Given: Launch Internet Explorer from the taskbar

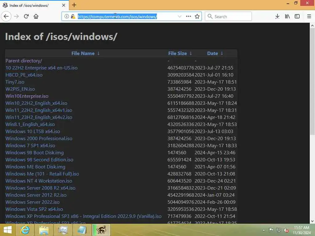Looking at the screenshot, I should click(25, 230).
